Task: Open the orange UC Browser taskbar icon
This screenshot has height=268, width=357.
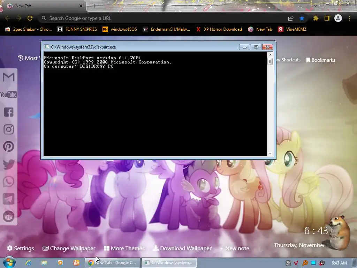Action: pos(76,263)
